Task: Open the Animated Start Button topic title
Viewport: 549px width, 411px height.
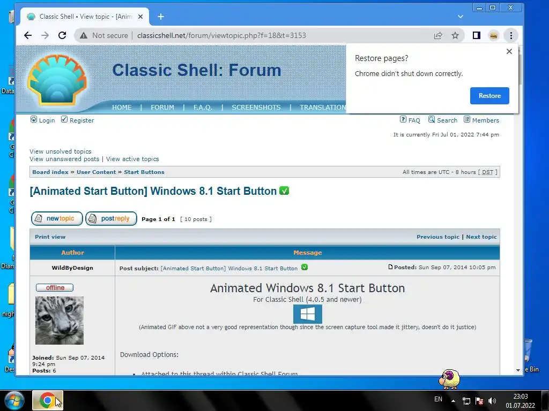Action: 153,191
